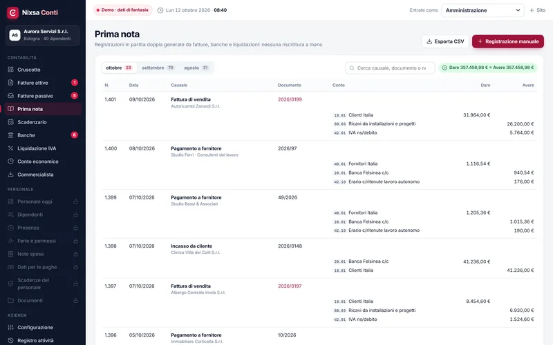The image size is (553, 345).
Task: Open Liquidazione IVA section
Action: click(43, 148)
